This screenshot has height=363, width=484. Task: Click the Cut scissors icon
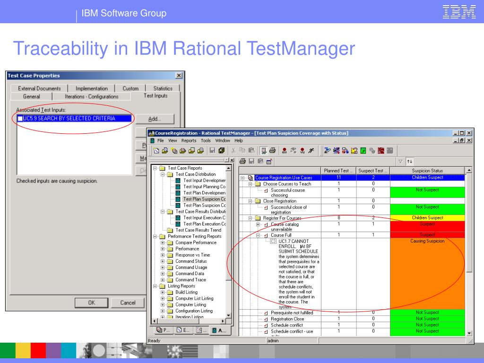click(x=233, y=150)
